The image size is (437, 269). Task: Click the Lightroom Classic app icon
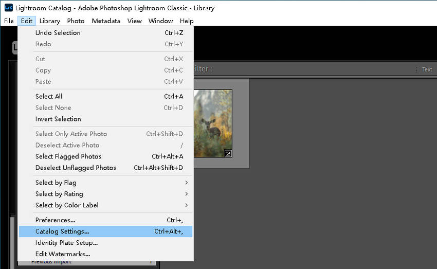9,8
